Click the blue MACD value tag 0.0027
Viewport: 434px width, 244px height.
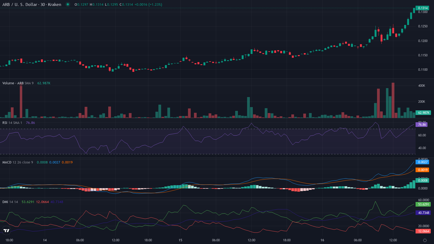[x=422, y=162]
